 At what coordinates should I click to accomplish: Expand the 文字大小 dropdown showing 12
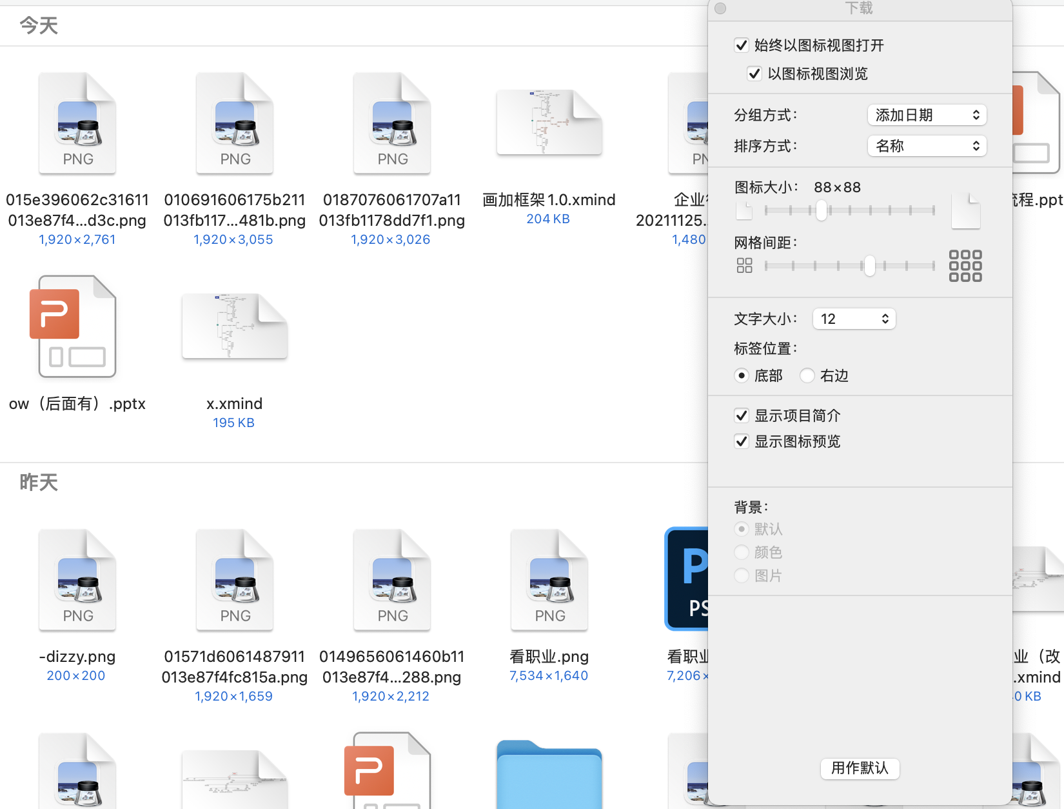tap(854, 319)
